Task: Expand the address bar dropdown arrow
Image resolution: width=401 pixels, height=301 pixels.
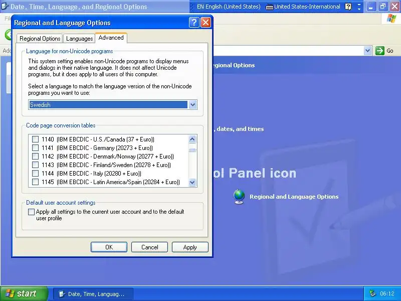Action: click(x=367, y=51)
